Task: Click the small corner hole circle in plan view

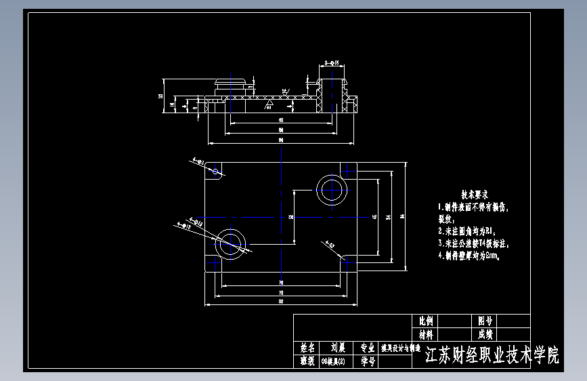Action: click(215, 172)
